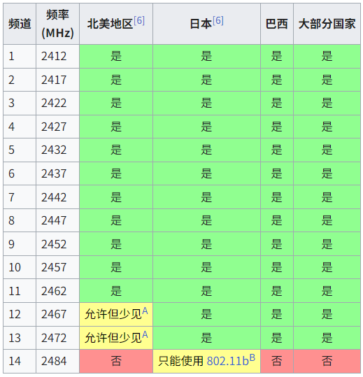Viewport: 363px width, 377px height.
Task: Click channel number 13 cell
Action: tap(20, 338)
